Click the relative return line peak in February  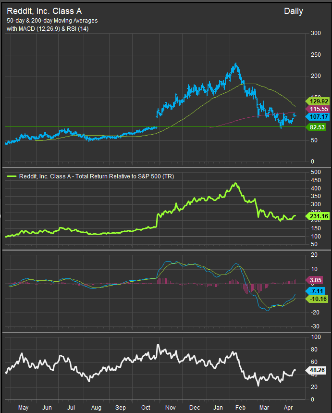point(235,183)
